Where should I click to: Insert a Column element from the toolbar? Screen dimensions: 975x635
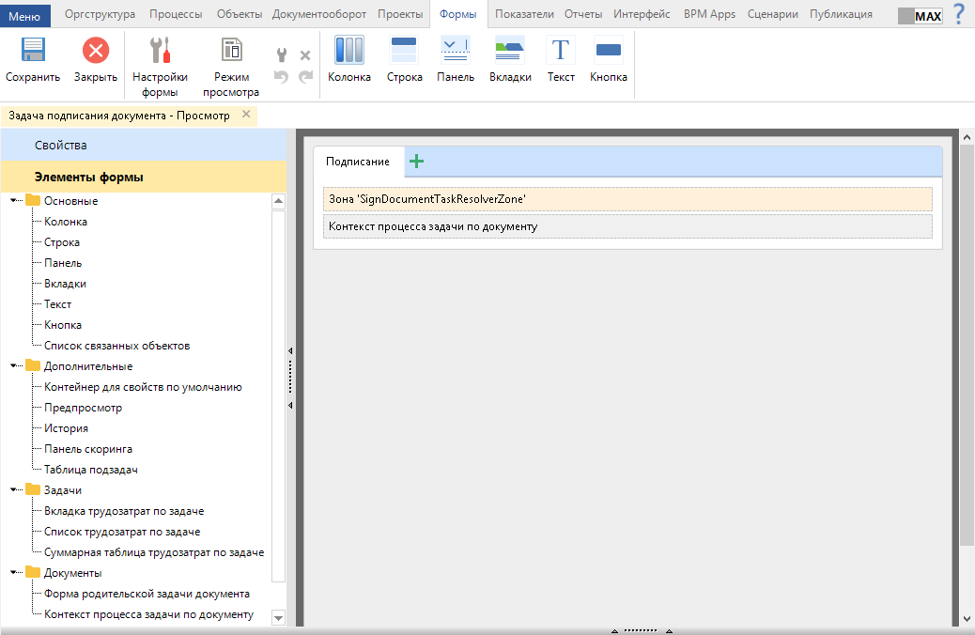(x=349, y=52)
